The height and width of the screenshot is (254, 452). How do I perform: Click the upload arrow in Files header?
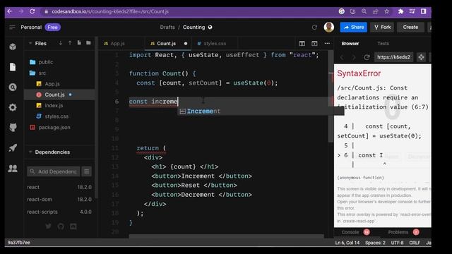(x=70, y=43)
